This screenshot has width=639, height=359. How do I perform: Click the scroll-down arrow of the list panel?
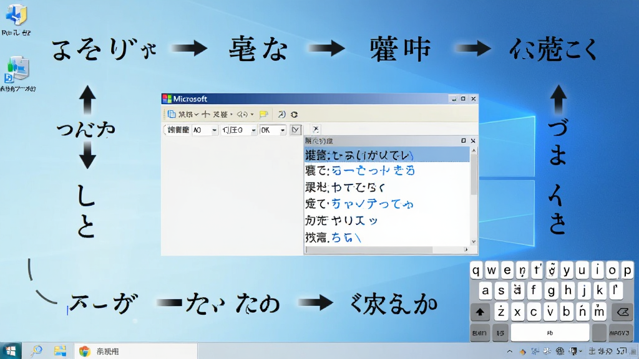[474, 241]
